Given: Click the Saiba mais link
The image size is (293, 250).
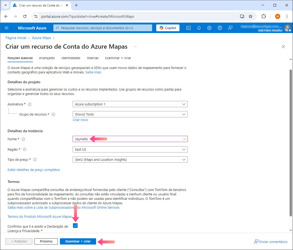Looking at the screenshot, I should [x=93, y=72].
